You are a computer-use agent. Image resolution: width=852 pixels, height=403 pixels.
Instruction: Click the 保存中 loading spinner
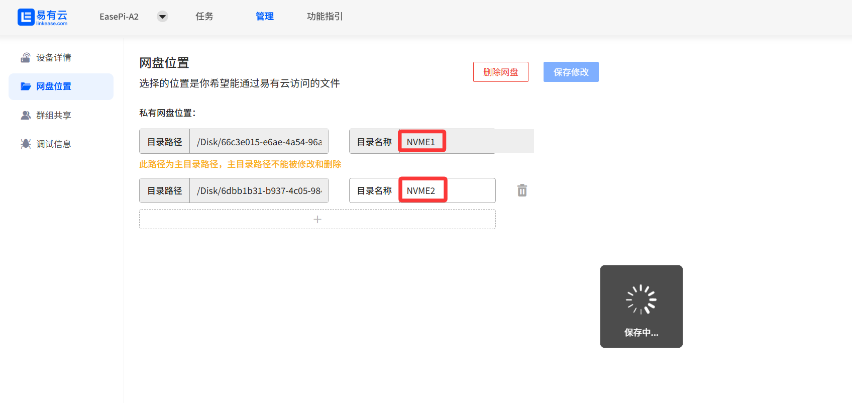pos(641,299)
